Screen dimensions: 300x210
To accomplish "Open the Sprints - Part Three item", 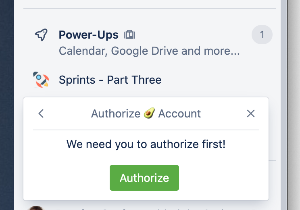I will 110,80.
